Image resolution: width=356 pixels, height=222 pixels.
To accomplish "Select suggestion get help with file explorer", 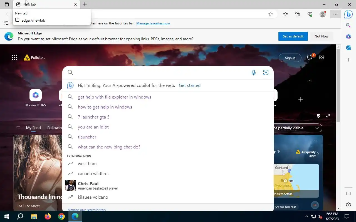I will click(168, 97).
